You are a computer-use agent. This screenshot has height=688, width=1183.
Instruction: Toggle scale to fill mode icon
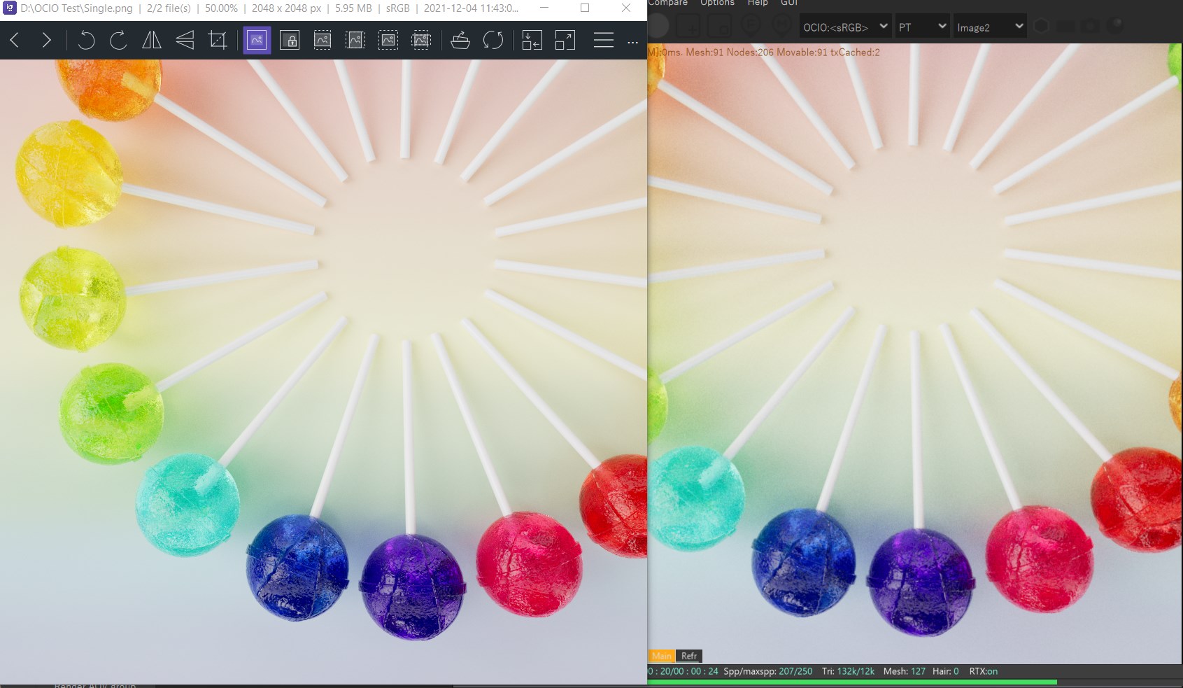pyautogui.click(x=421, y=41)
